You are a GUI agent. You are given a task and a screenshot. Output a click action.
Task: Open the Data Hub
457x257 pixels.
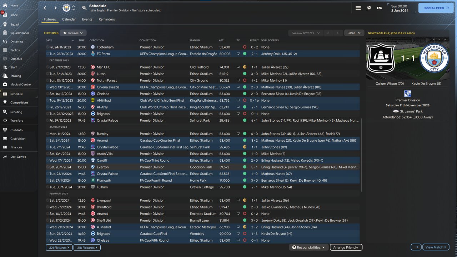(16, 59)
